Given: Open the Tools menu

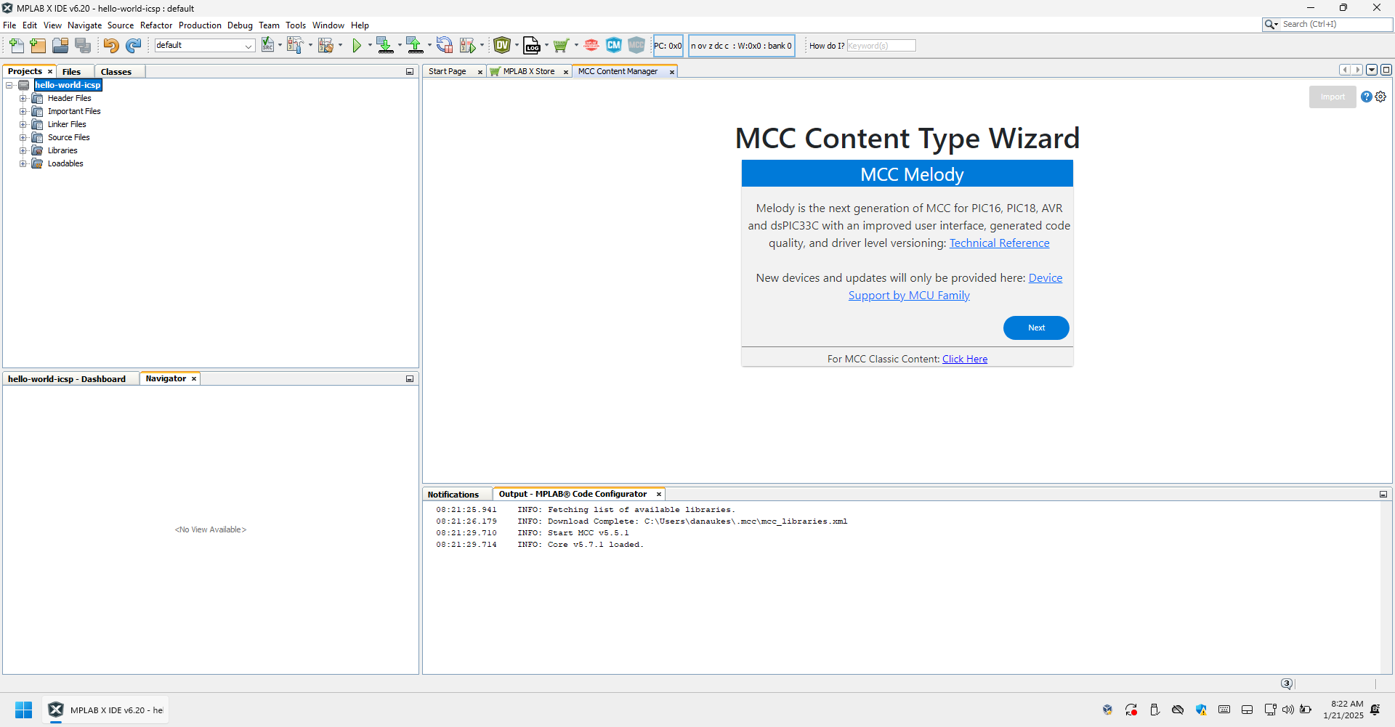Looking at the screenshot, I should coord(296,25).
